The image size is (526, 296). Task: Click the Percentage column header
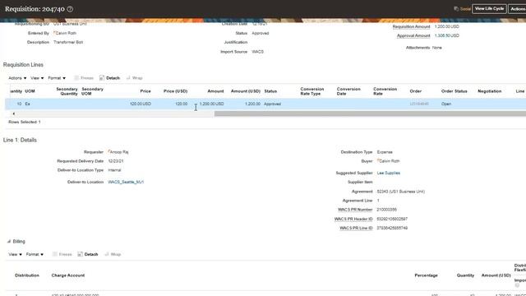426,275
